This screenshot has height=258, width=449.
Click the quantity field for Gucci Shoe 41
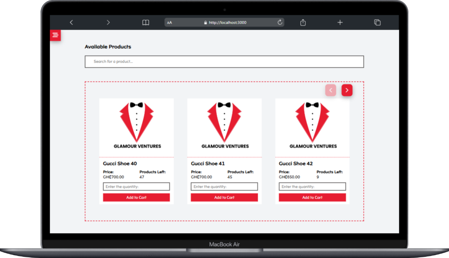coord(224,186)
